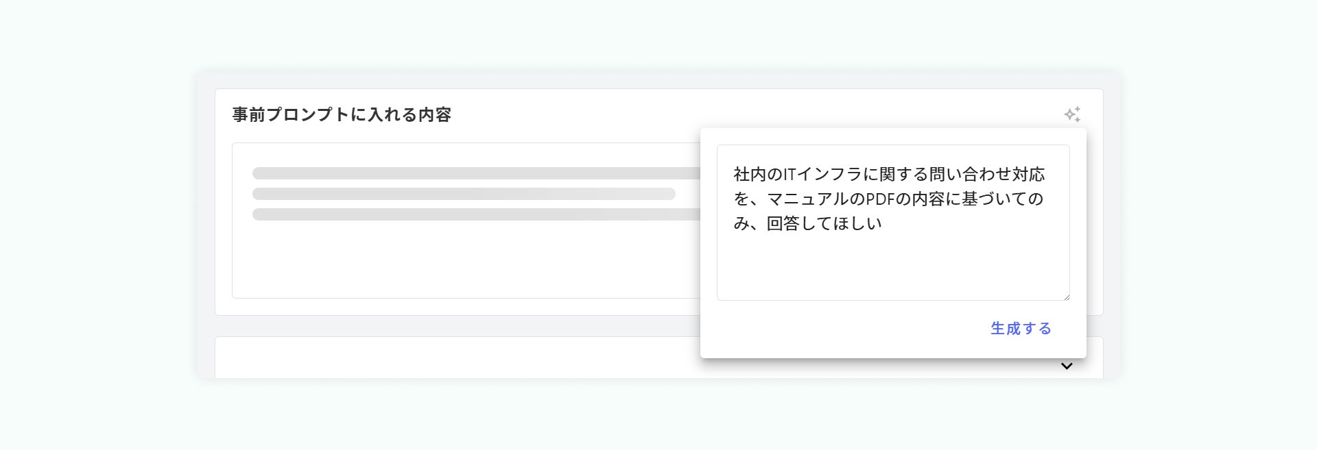The image size is (1317, 450).
Task: Expand the collapsed card with the chevron
Action: [1067, 366]
